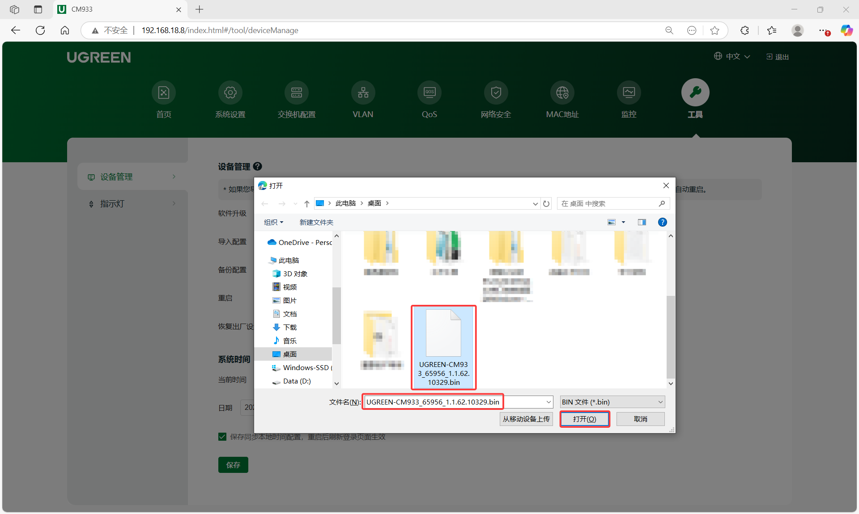Image resolution: width=859 pixels, height=514 pixels.
Task: Go up one folder level
Action: click(307, 204)
